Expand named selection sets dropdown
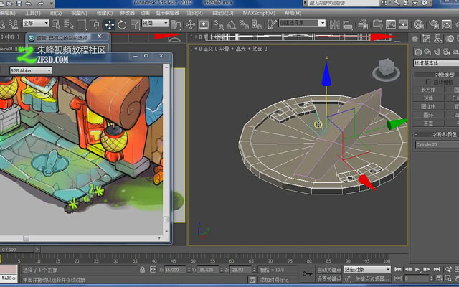Viewport: 459px width, 287px height. (322, 23)
